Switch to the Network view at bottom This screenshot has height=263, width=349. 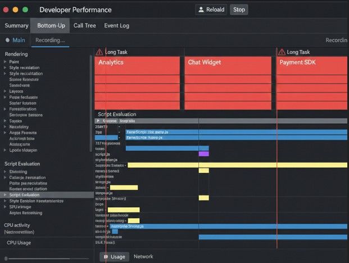click(x=143, y=257)
